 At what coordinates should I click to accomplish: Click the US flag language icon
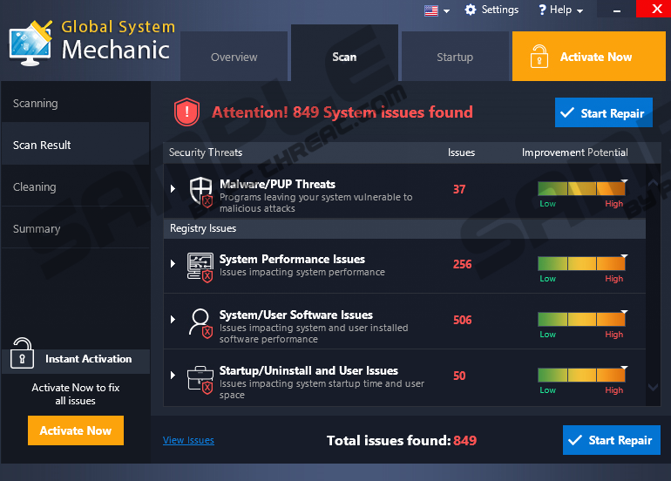pyautogui.click(x=431, y=10)
